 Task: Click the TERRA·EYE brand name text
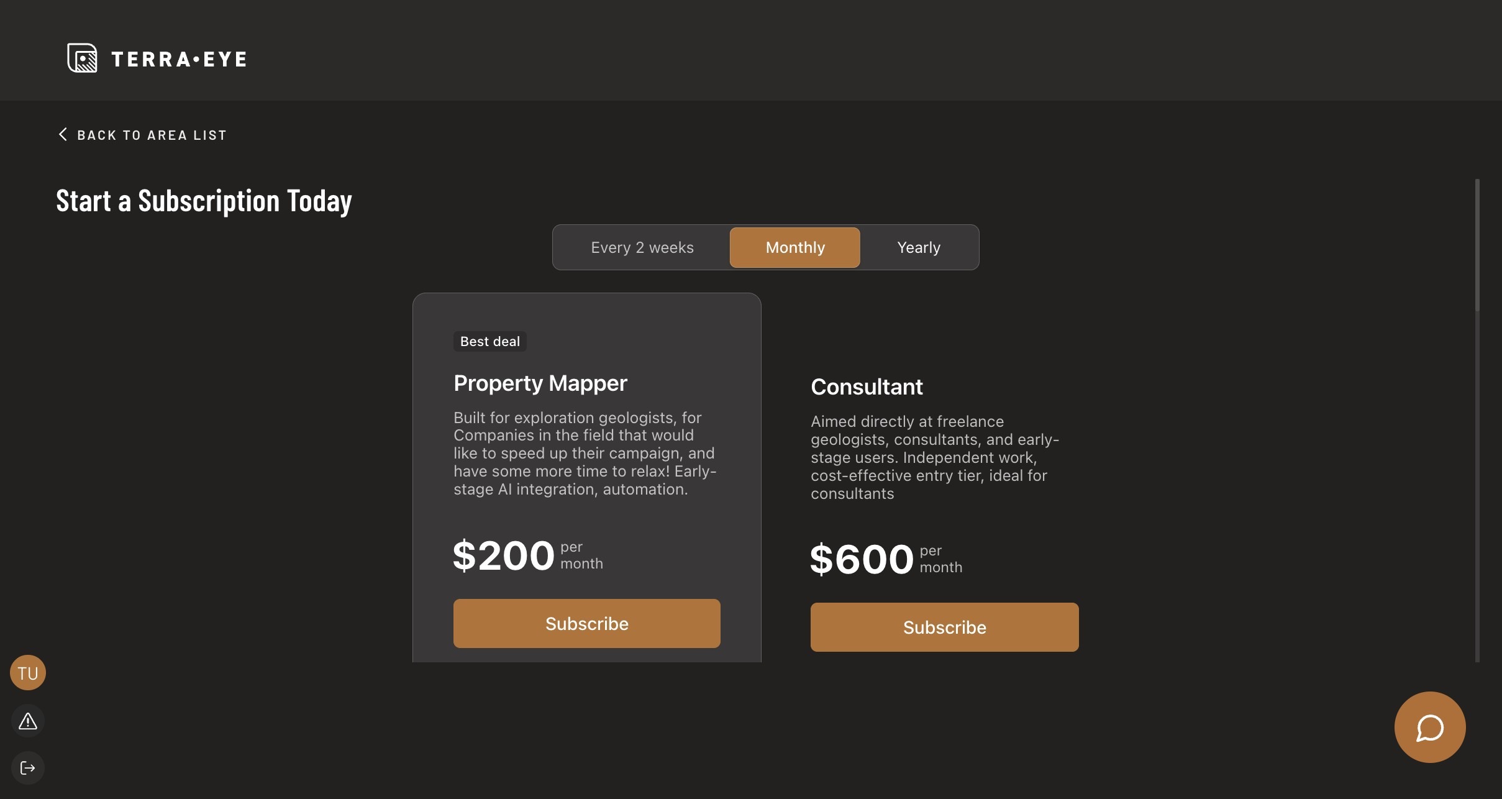tap(179, 59)
